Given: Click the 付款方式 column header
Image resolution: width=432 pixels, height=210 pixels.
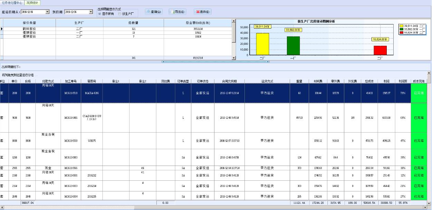Looking at the screenshot, I should click(48, 81).
